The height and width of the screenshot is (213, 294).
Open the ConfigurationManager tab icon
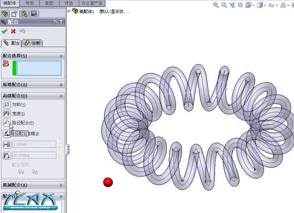pyautogui.click(x=24, y=13)
